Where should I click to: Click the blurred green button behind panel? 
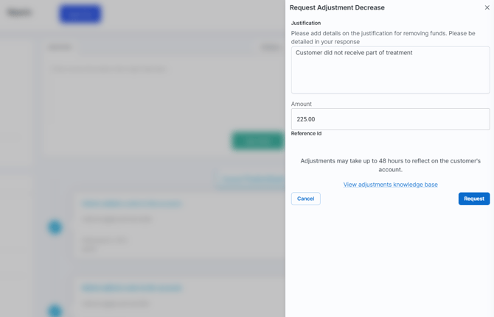(x=258, y=140)
